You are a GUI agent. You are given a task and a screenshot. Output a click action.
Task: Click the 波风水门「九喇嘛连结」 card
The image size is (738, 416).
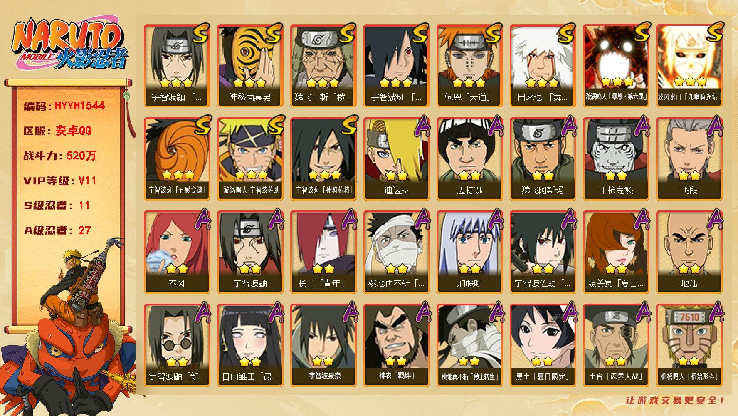(689, 65)
